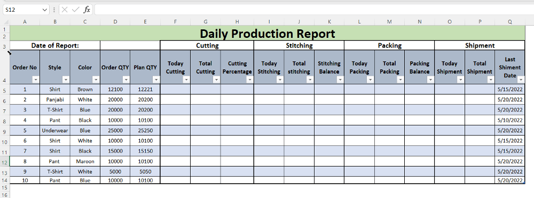Open the Total Shipment filter dropdown

click(491, 80)
